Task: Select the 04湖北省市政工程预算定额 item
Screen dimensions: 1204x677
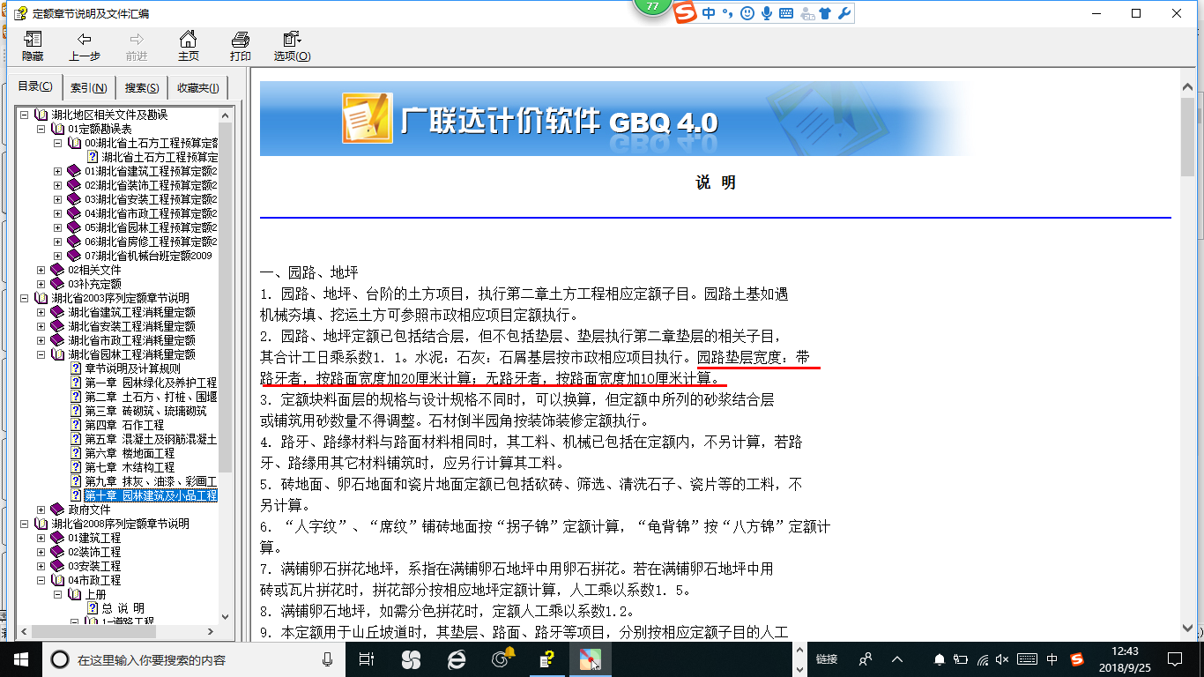Action: [151, 213]
